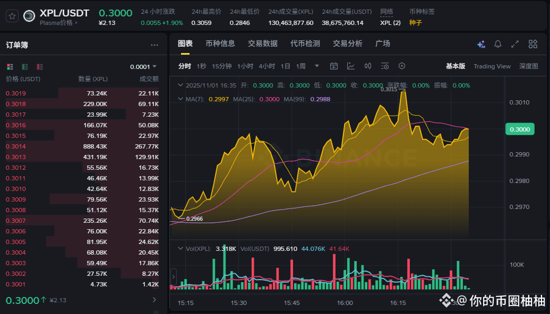The image size is (550, 314).
Task: Collapse the OHLC info row chevron
Action: (x=181, y=85)
